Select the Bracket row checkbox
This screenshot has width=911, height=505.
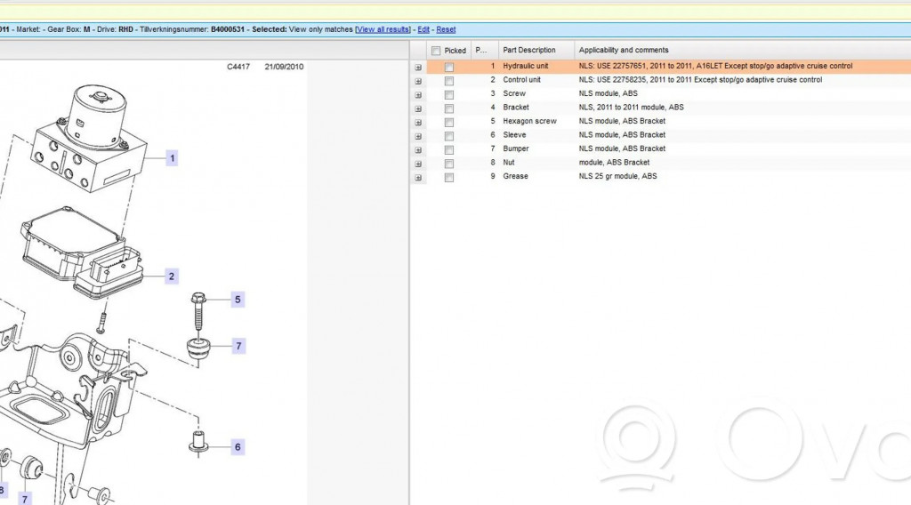tap(449, 108)
